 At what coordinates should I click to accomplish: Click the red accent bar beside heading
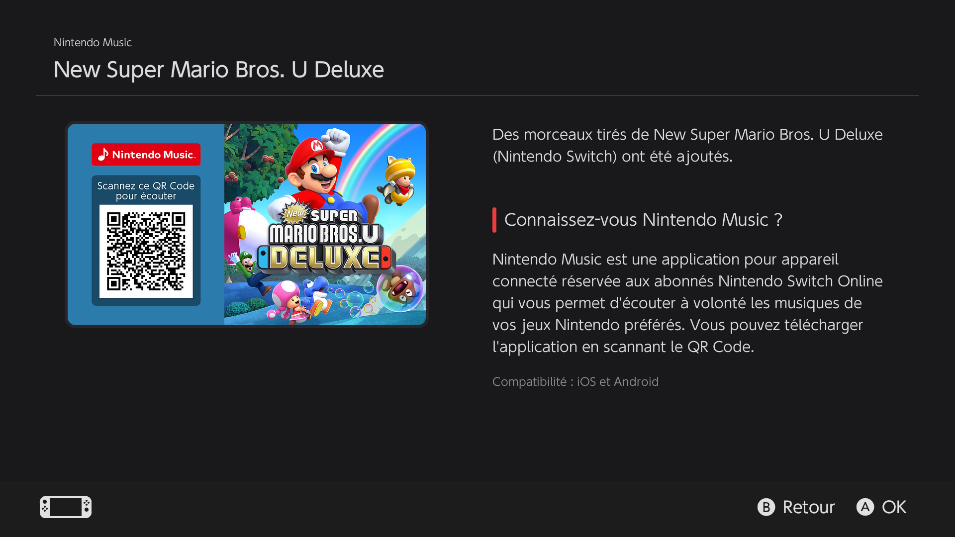[x=494, y=220]
